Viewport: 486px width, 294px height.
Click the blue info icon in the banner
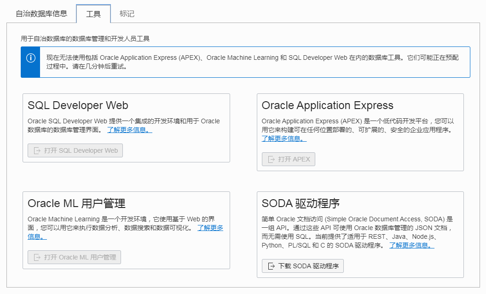click(30, 58)
